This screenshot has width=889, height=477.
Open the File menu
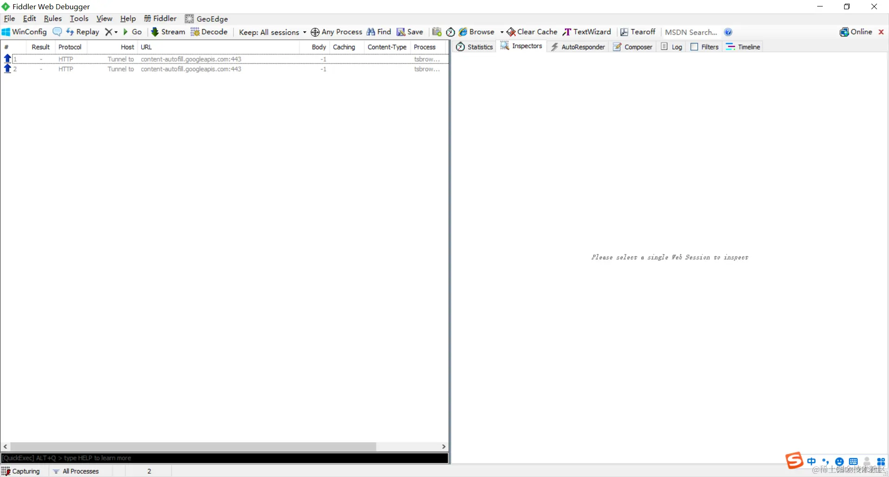click(9, 19)
